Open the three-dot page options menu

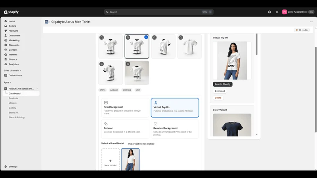[x=311, y=22]
